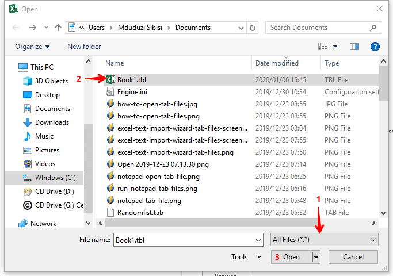Expand the Open button split arrow

pyautogui.click(x=316, y=257)
